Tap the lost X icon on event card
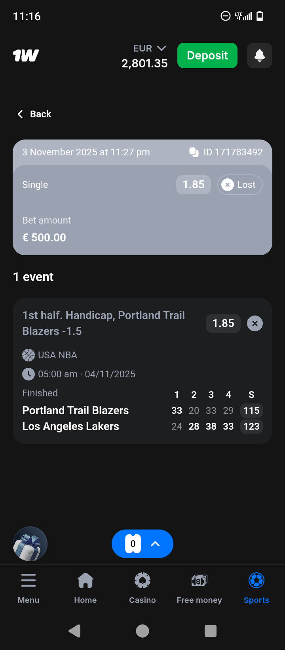285x650 pixels. (x=255, y=323)
